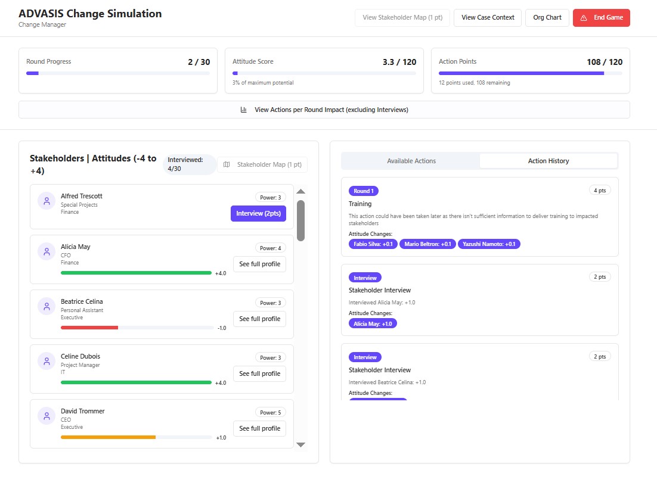This screenshot has height=495, width=657.
Task: Click the stakeholder list scroll-up arrow
Action: pyautogui.click(x=301, y=191)
